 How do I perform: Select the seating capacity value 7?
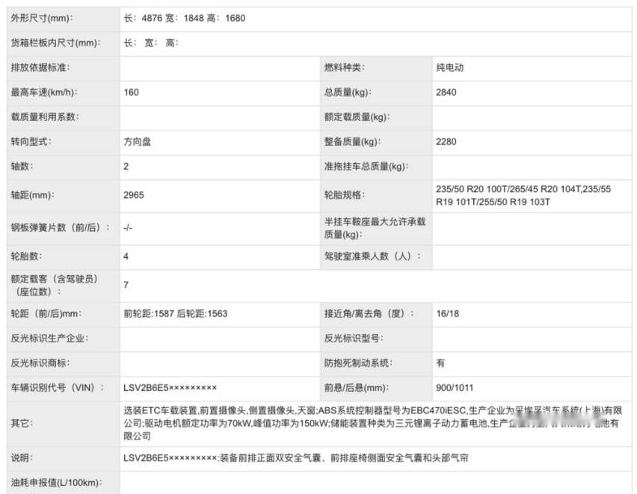(126, 285)
